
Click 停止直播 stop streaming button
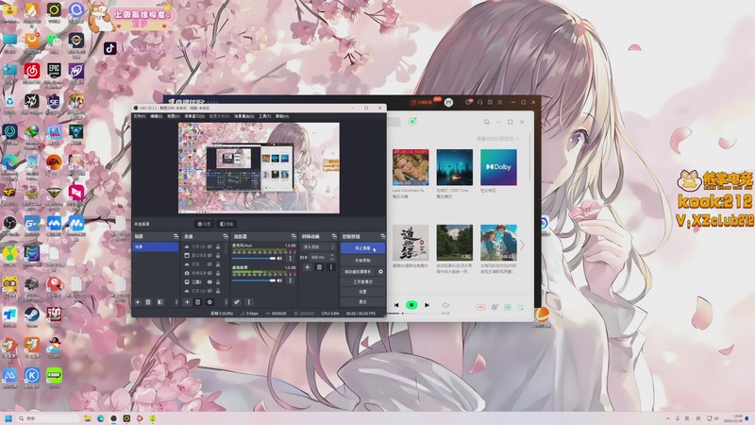(x=362, y=248)
